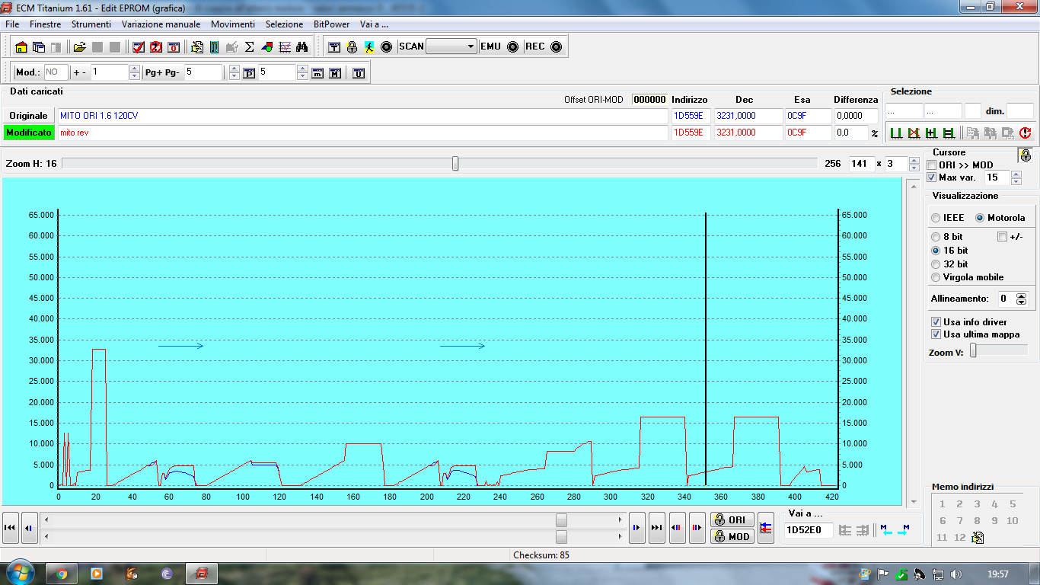Click the red circular reset selection icon
The image size is (1040, 585).
(x=1025, y=133)
